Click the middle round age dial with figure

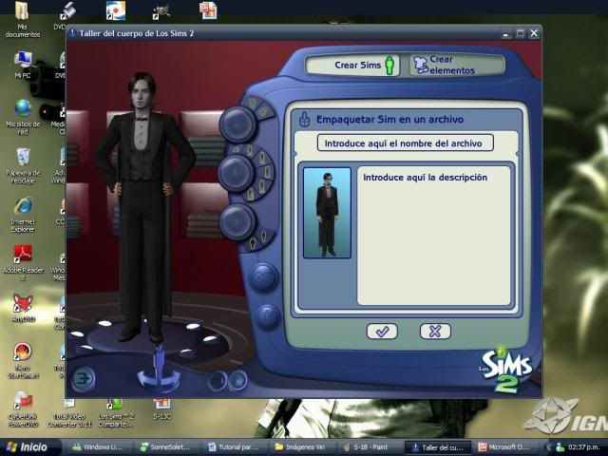click(236, 173)
